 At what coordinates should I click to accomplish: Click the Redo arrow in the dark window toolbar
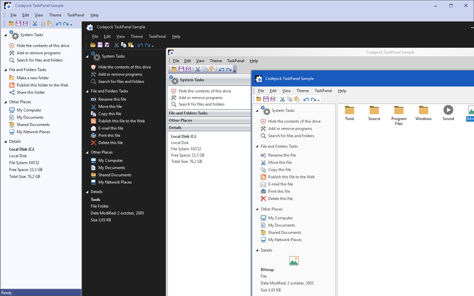tap(147, 45)
